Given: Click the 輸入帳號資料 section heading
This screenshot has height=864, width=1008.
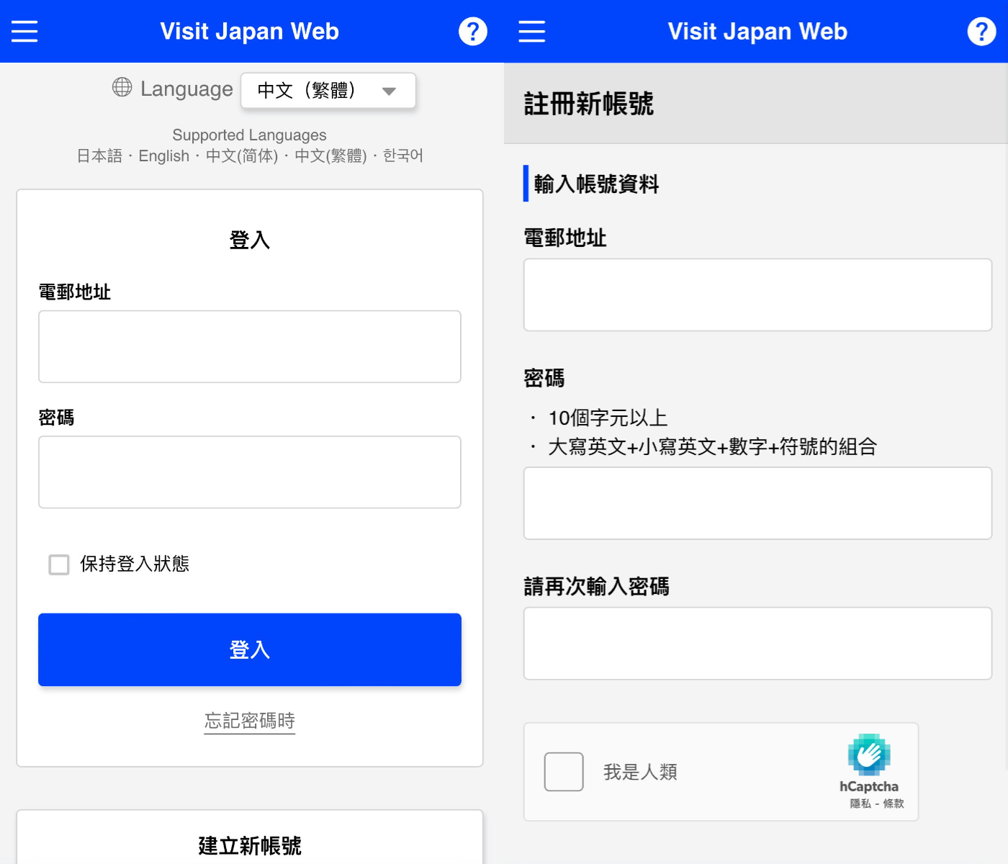Looking at the screenshot, I should 596,184.
